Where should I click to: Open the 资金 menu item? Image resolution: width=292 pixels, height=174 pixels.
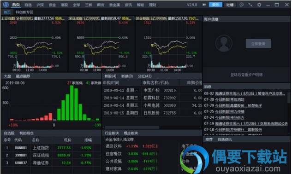pos(52,5)
